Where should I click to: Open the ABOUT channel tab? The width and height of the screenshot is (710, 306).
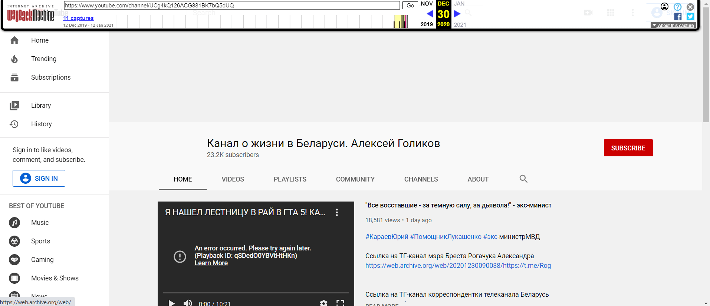click(x=478, y=179)
